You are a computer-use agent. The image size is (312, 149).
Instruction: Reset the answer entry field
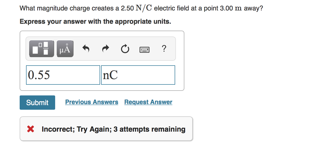point(125,49)
